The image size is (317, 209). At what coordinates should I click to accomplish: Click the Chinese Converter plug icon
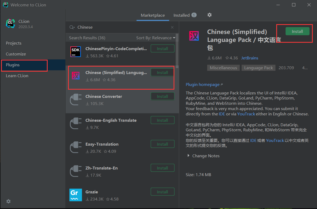tap(76, 99)
